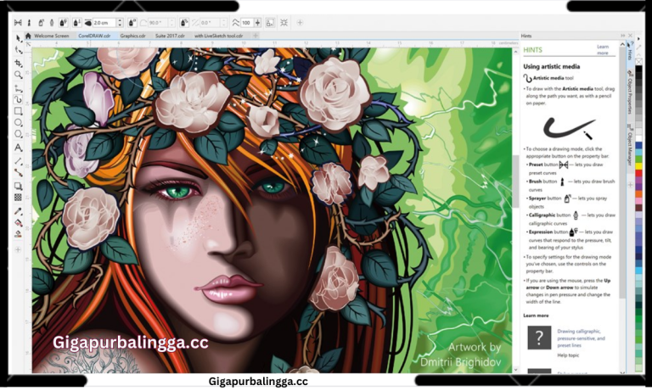This screenshot has height=391, width=652.
Task: Select the Zoom magnifier tool
Action: tap(18, 75)
